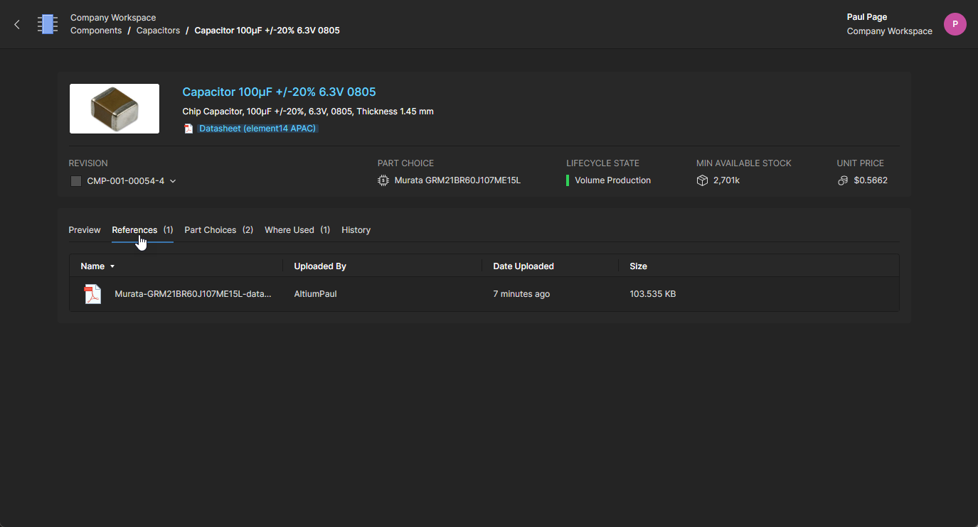
Task: Click the PDF file icon in References table
Action: tap(93, 293)
